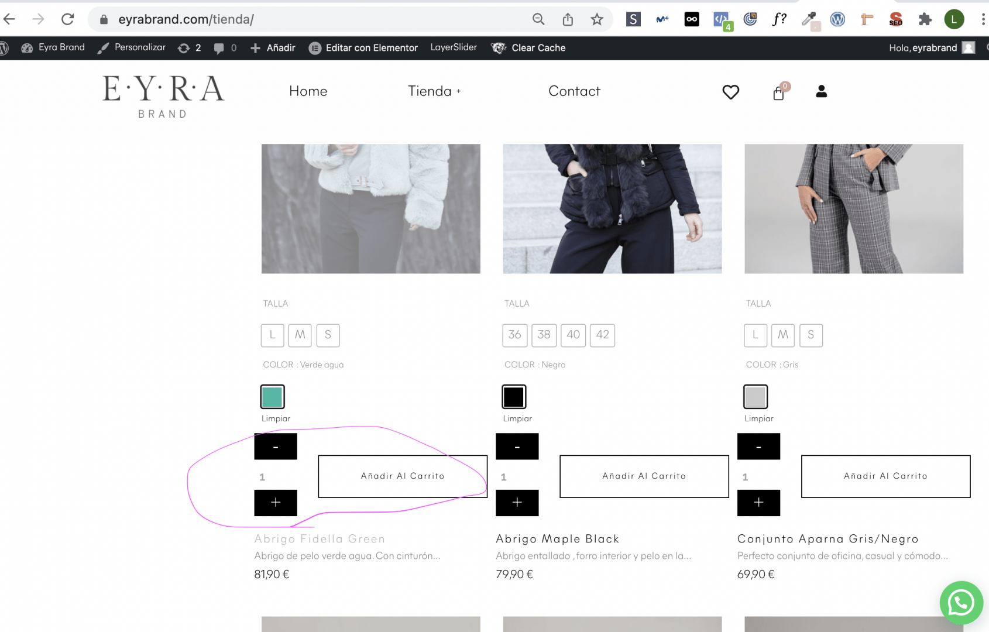Screen dimensions: 989x632
Task: Open the WhatsApp chat button
Action: (x=961, y=603)
